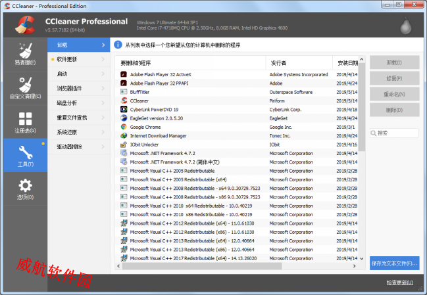Expand the Drive Wiper chevron
The height and width of the screenshot is (295, 427).
103,147
